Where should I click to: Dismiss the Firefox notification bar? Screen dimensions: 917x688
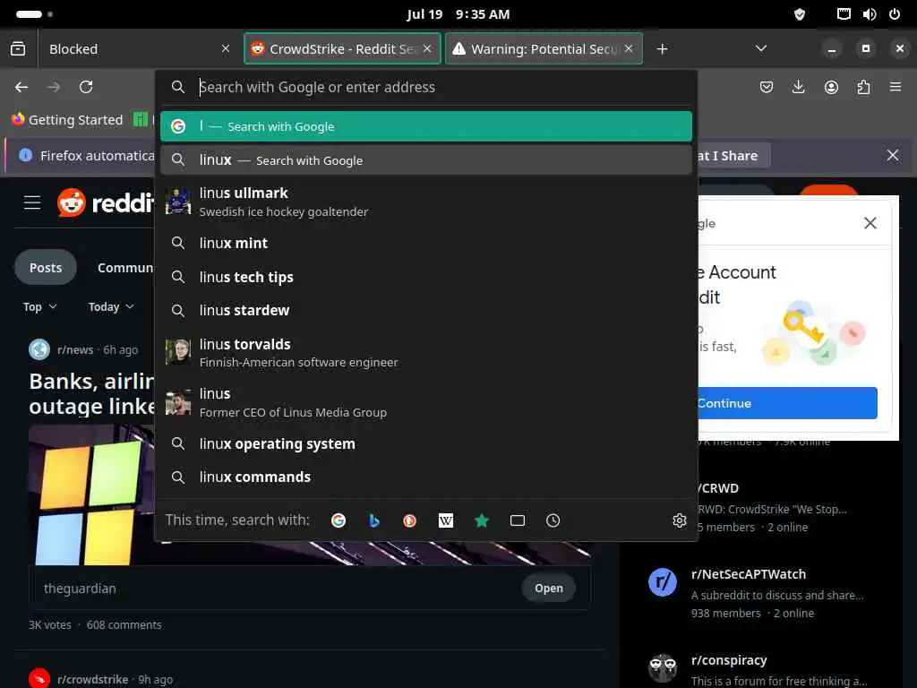(893, 155)
